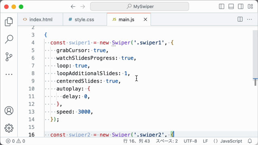Image resolution: width=258 pixels, height=145 pixels.
Task: Open the Manage gear menu
Action: pyautogui.click(x=9, y=128)
